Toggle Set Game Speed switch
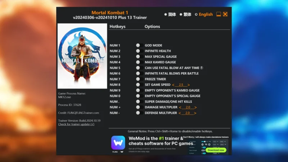288x162 pixels. click(140, 85)
